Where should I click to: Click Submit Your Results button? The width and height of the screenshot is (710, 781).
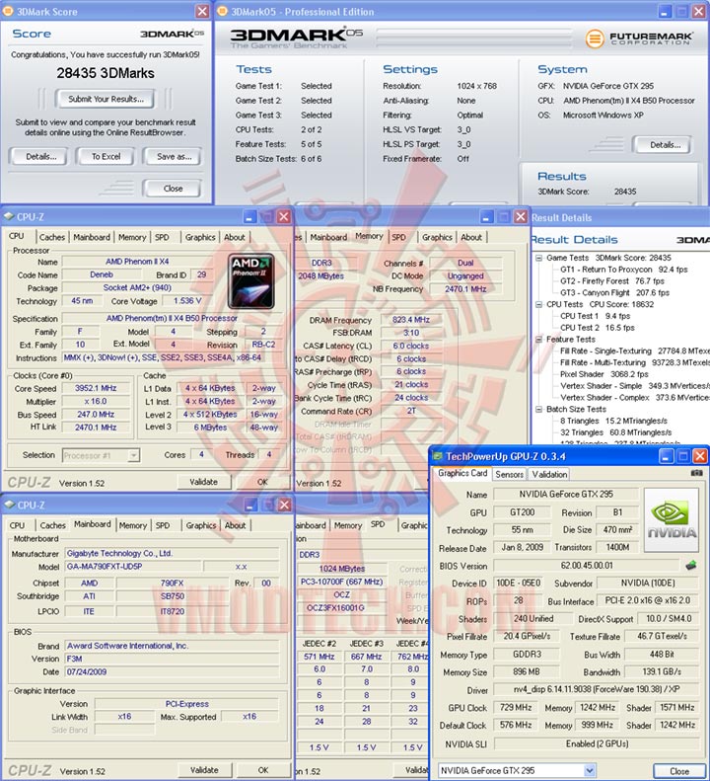pos(106,99)
